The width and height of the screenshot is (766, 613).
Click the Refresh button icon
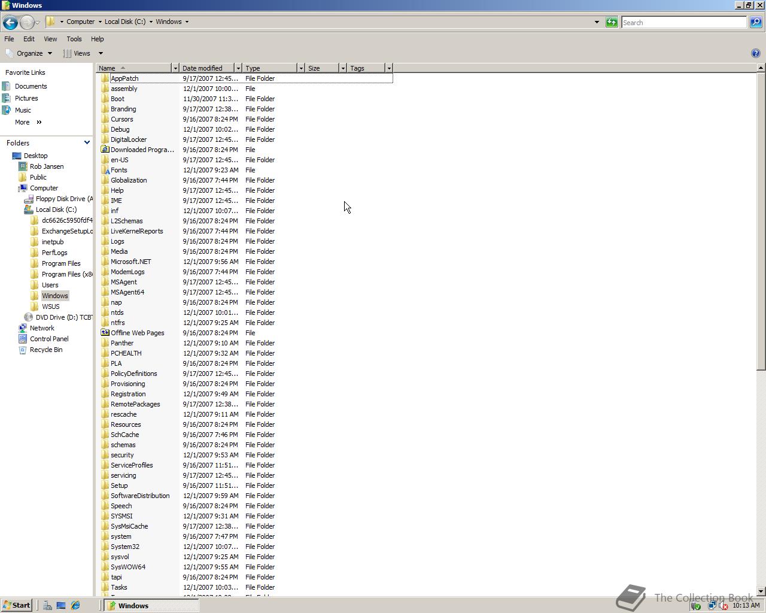[612, 22]
